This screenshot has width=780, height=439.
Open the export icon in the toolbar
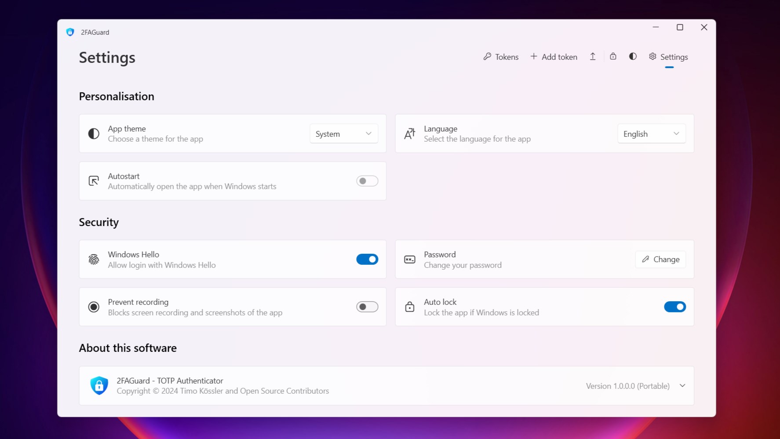[592, 56]
